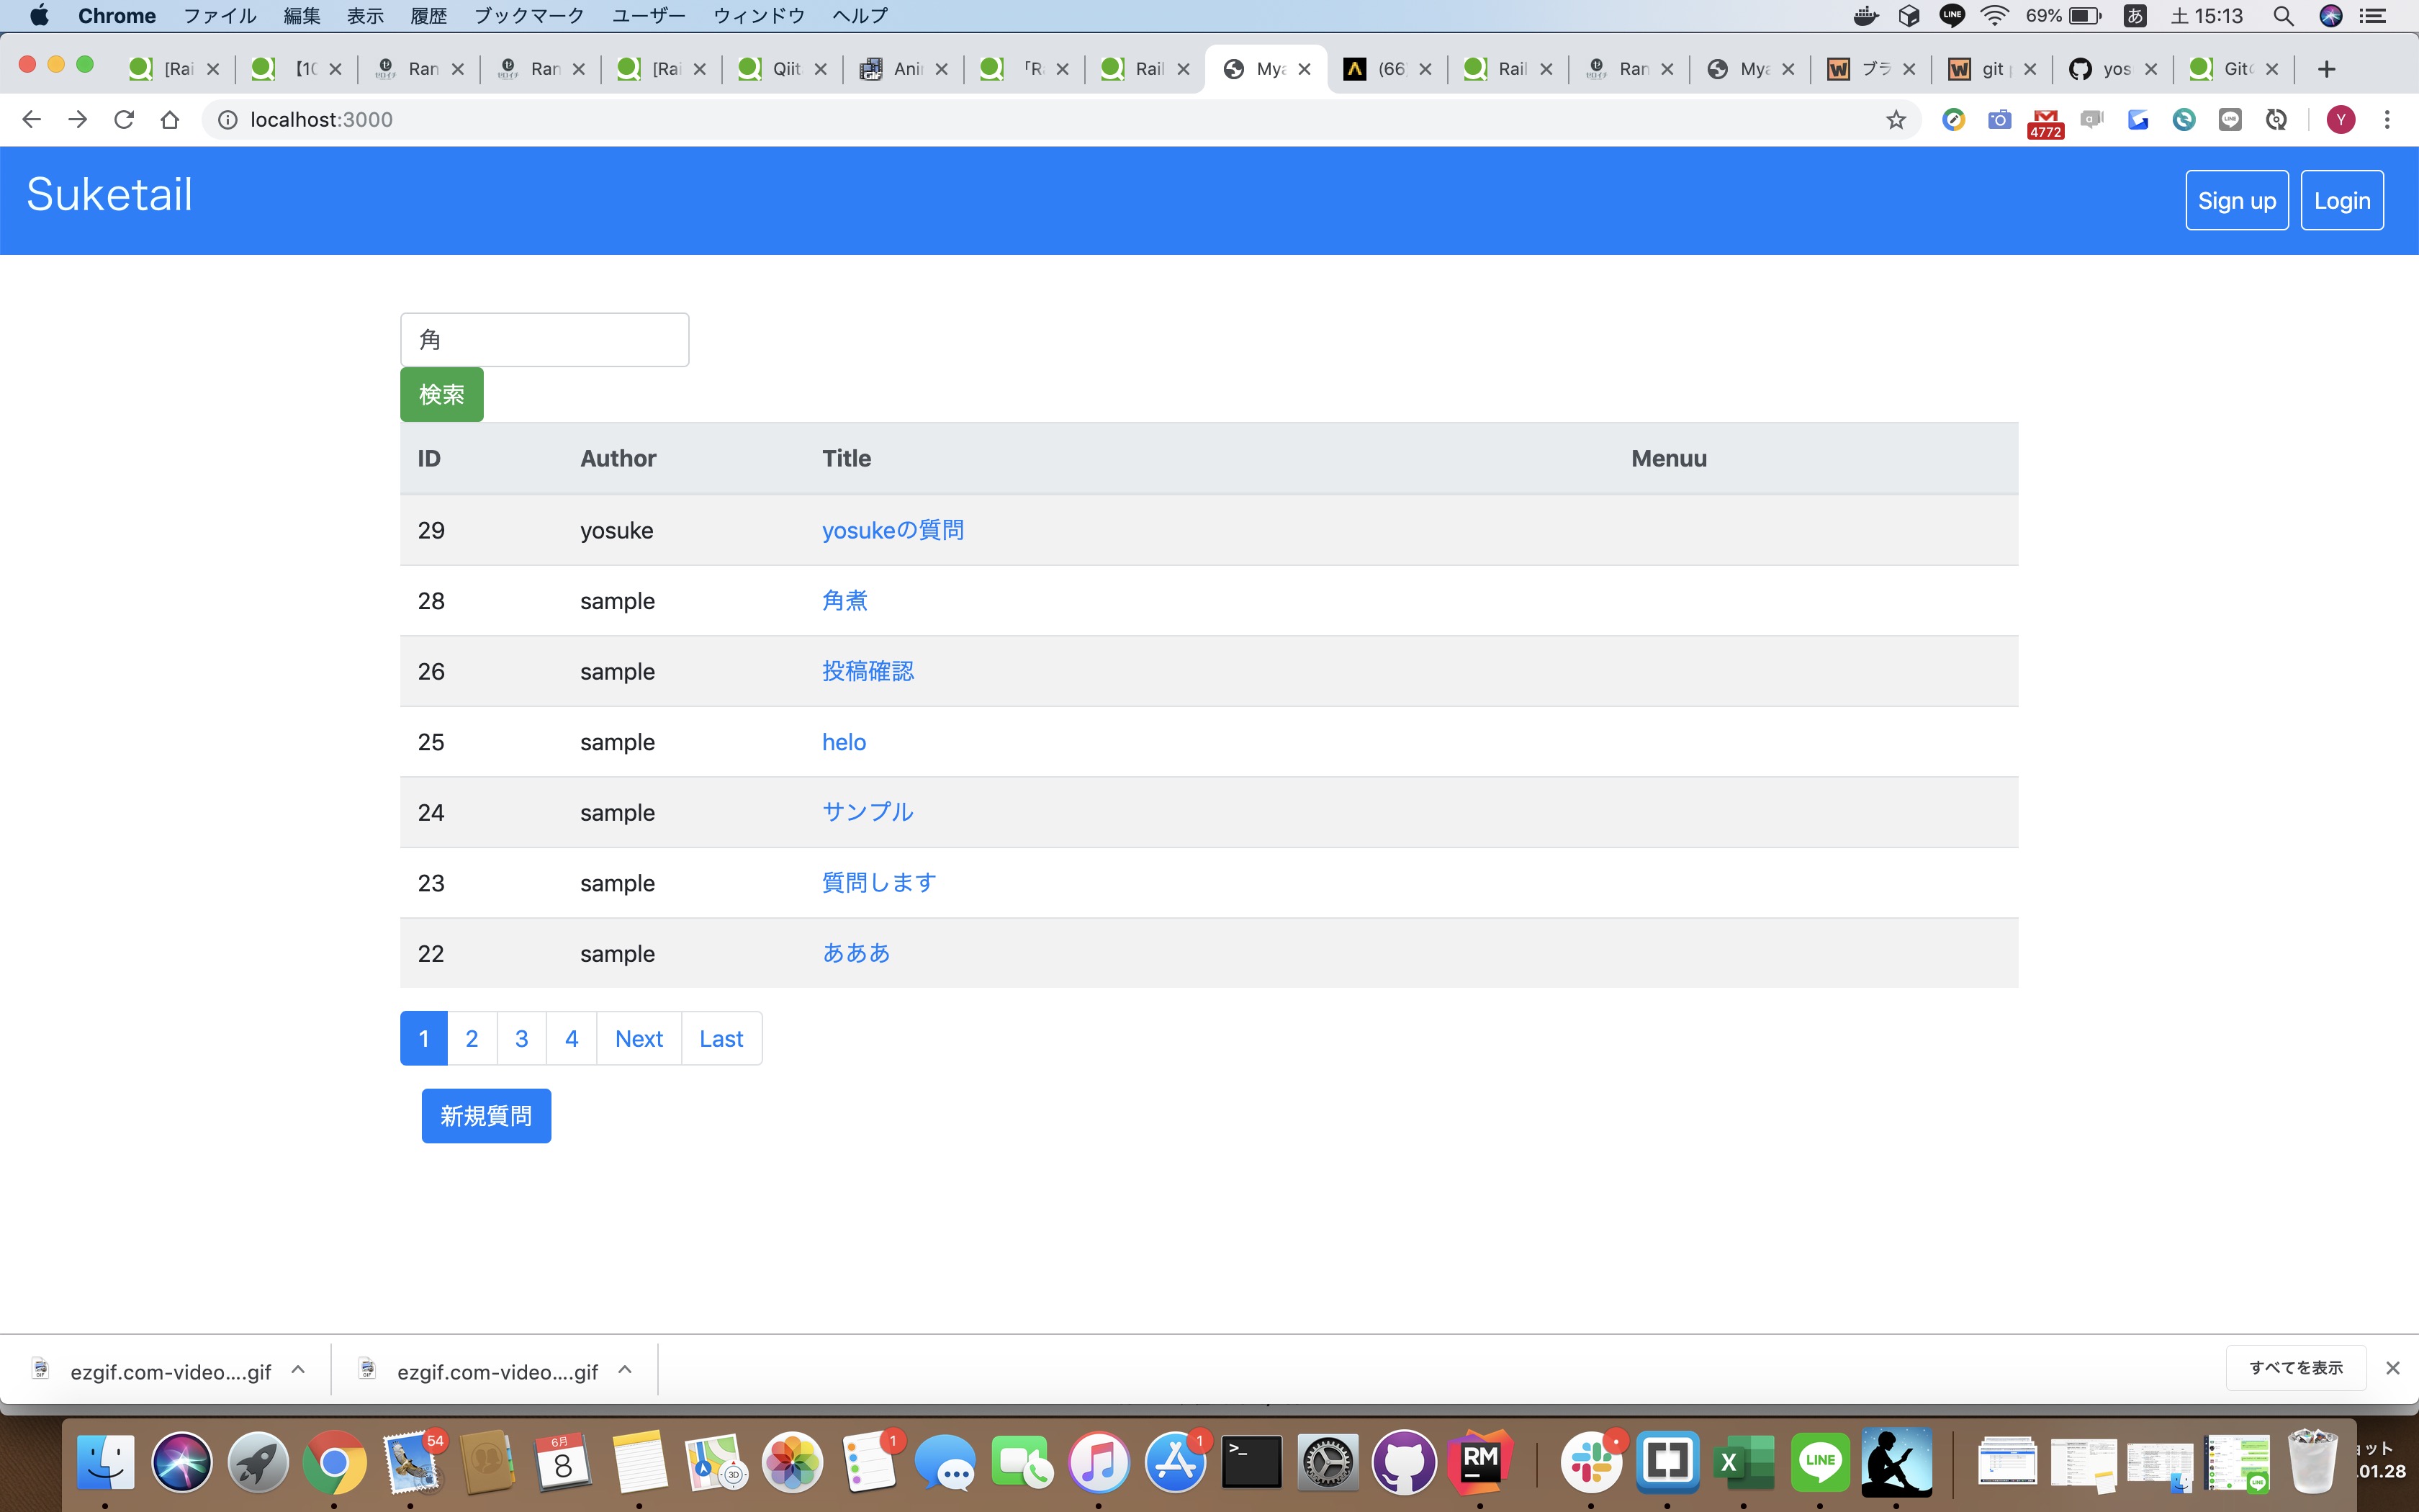Switch to the Qiita tab
Screen dimensions: 2419x1512
click(x=783, y=69)
